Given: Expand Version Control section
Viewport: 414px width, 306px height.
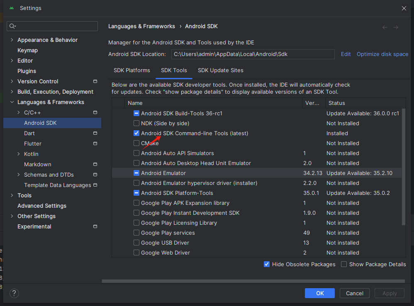Looking at the screenshot, I should (x=12, y=81).
